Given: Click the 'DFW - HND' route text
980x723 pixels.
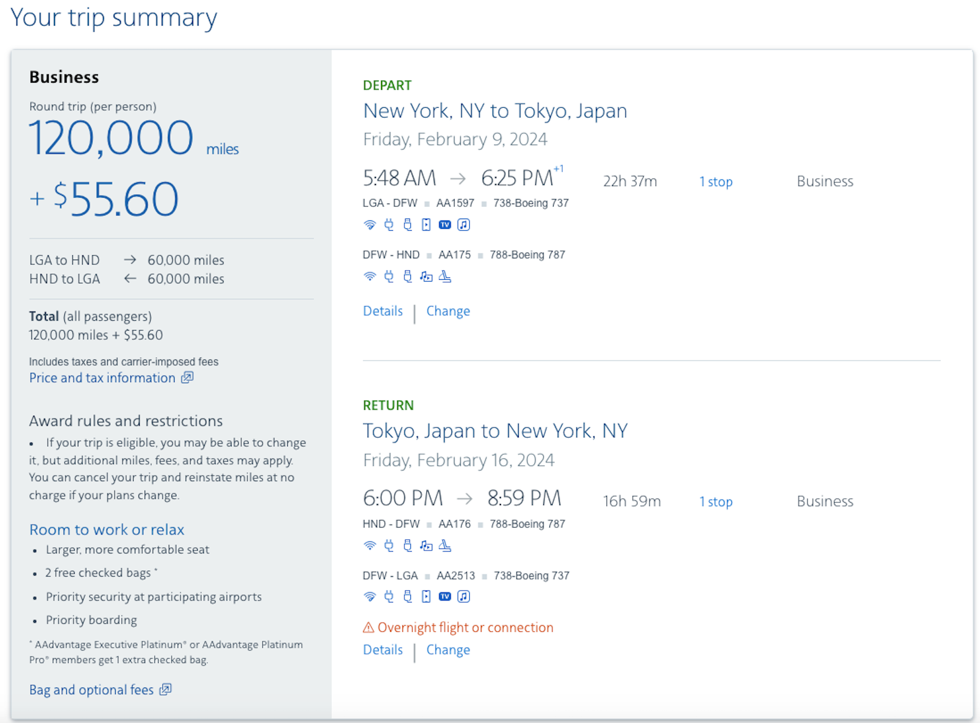Looking at the screenshot, I should click(391, 255).
